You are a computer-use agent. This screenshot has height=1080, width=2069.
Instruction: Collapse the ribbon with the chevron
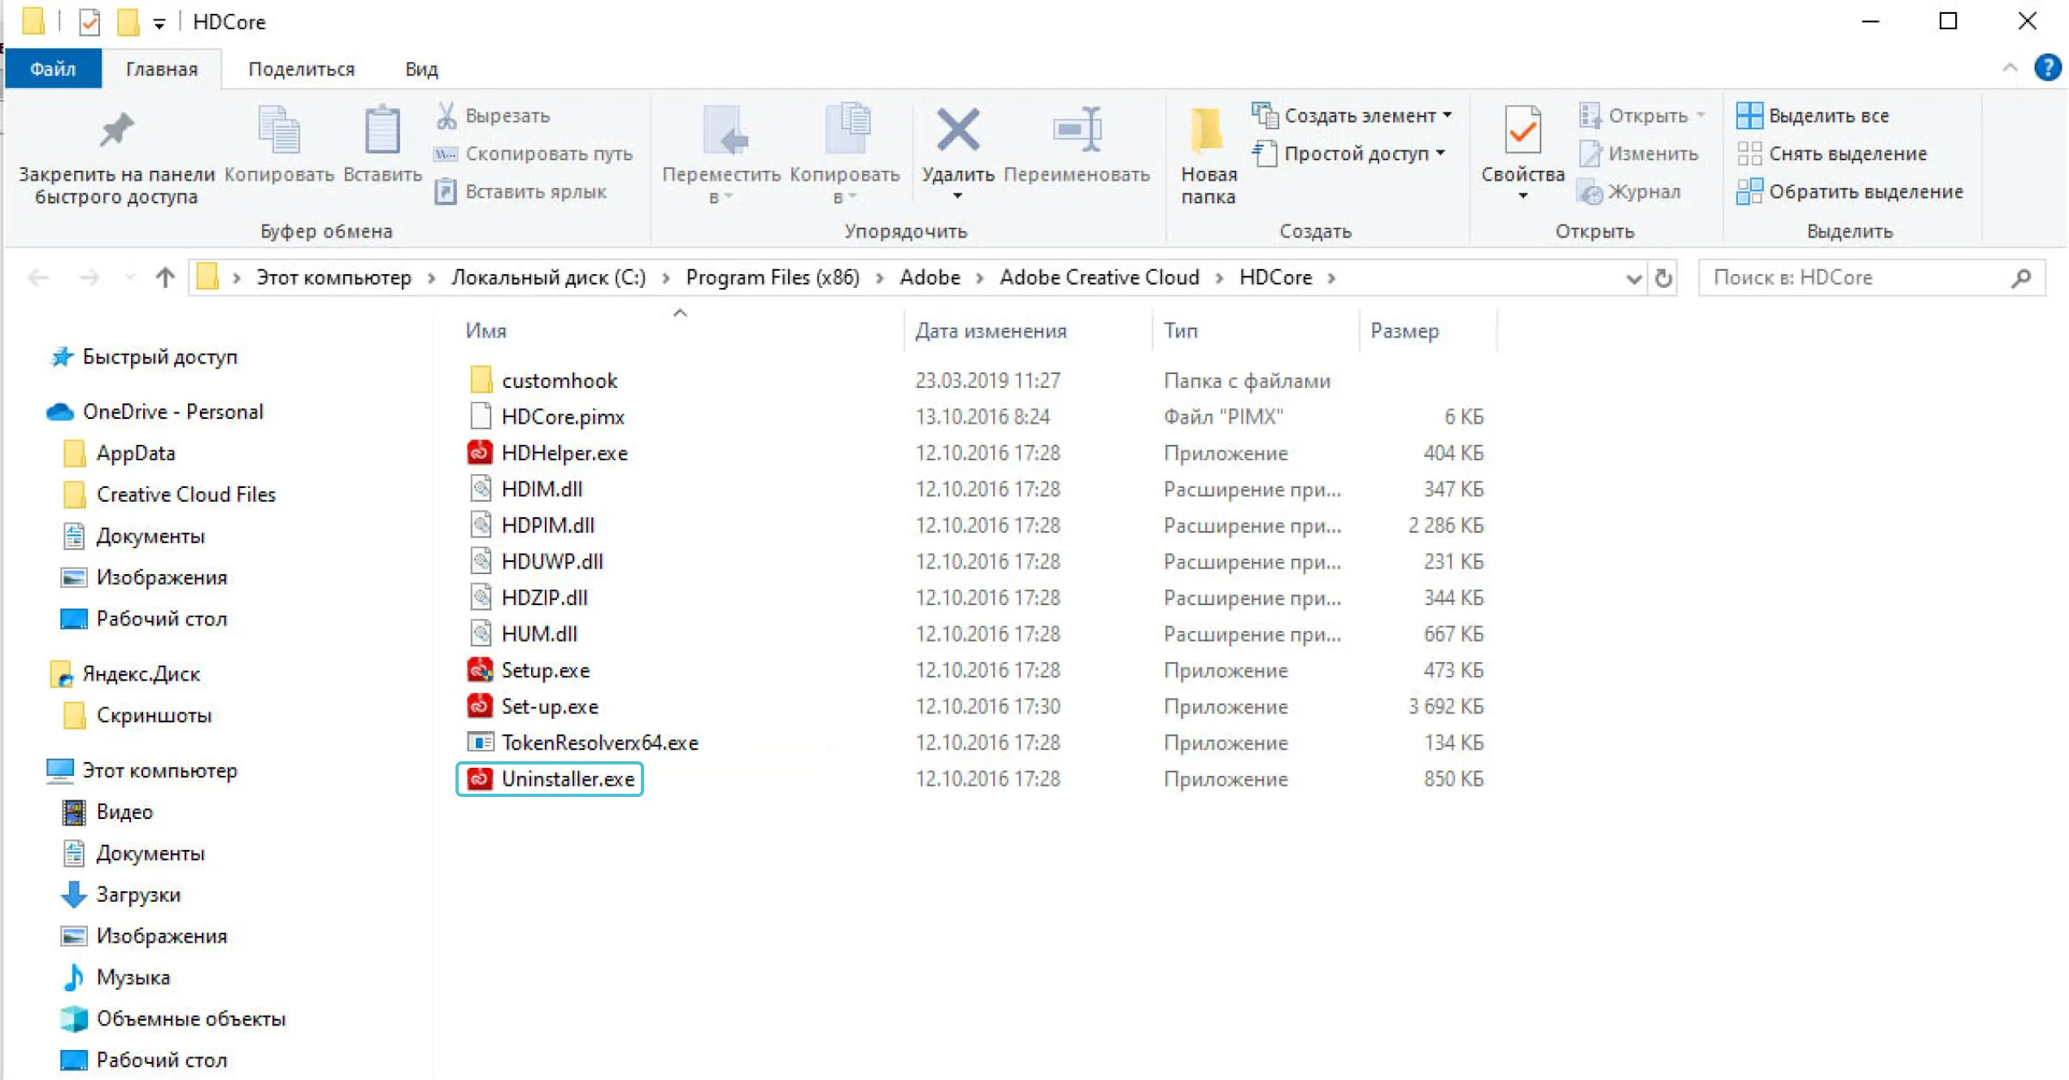2010,67
